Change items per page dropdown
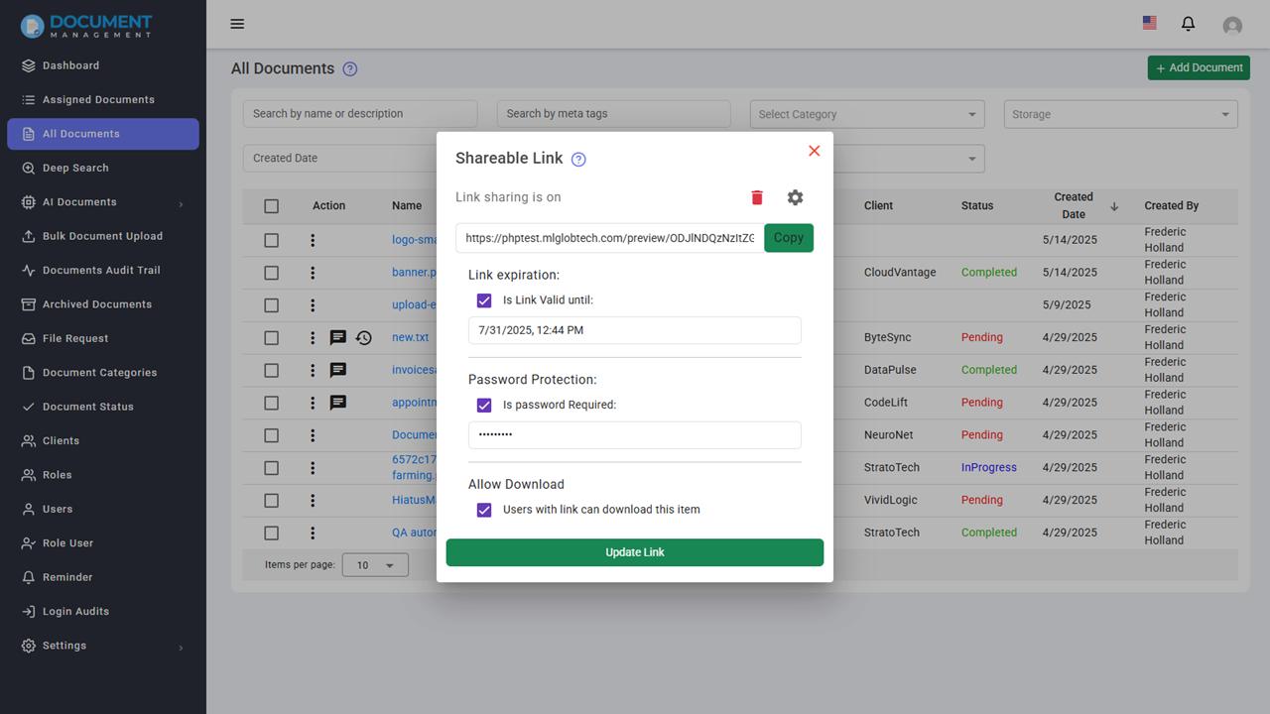This screenshot has height=714, width=1270. (x=375, y=565)
